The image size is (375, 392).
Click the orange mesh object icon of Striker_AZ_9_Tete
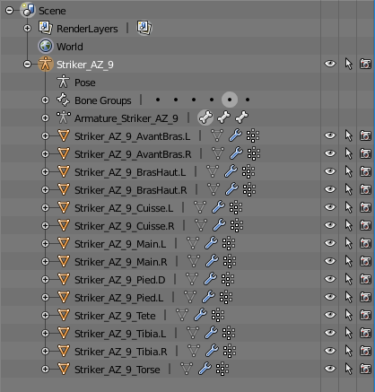pos(64,315)
